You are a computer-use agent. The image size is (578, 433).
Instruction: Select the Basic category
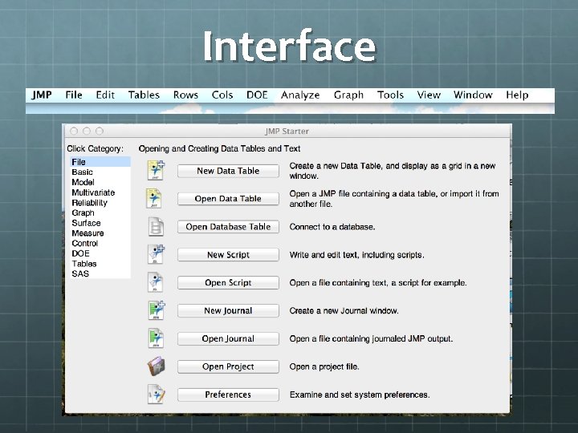[x=100, y=172]
